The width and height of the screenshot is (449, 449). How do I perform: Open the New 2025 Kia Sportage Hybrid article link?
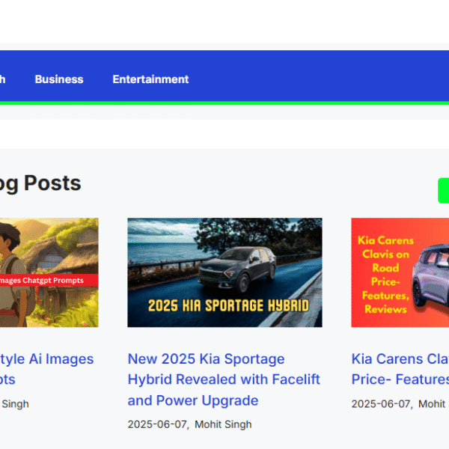tap(224, 379)
